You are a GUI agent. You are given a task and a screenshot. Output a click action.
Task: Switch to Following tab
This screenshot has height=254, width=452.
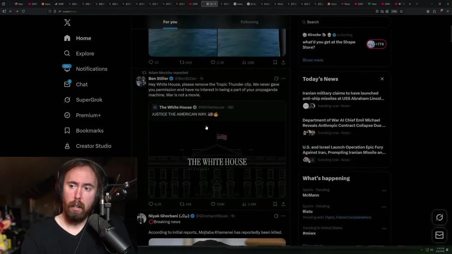pyautogui.click(x=249, y=22)
